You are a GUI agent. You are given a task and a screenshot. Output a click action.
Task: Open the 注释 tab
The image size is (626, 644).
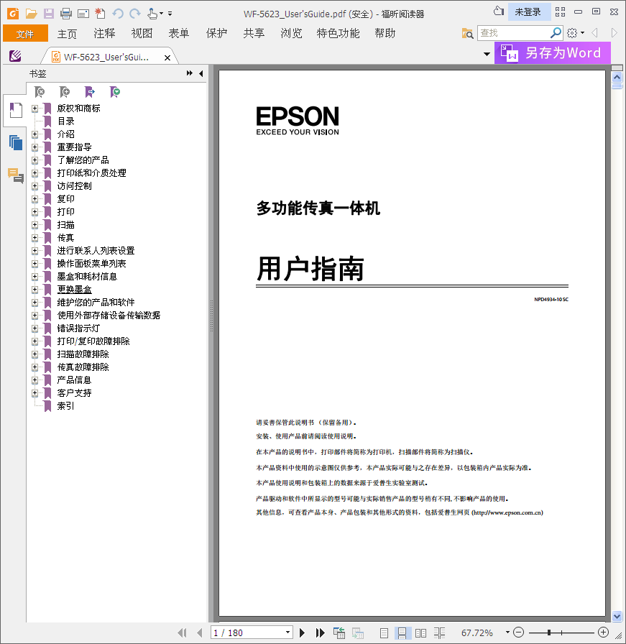[104, 34]
